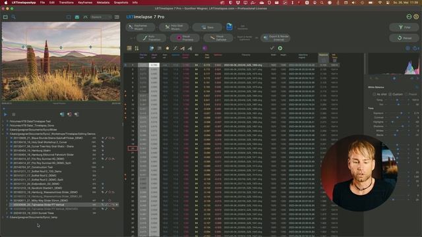
Task: Open the Snapshots menu
Action: tap(121, 3)
